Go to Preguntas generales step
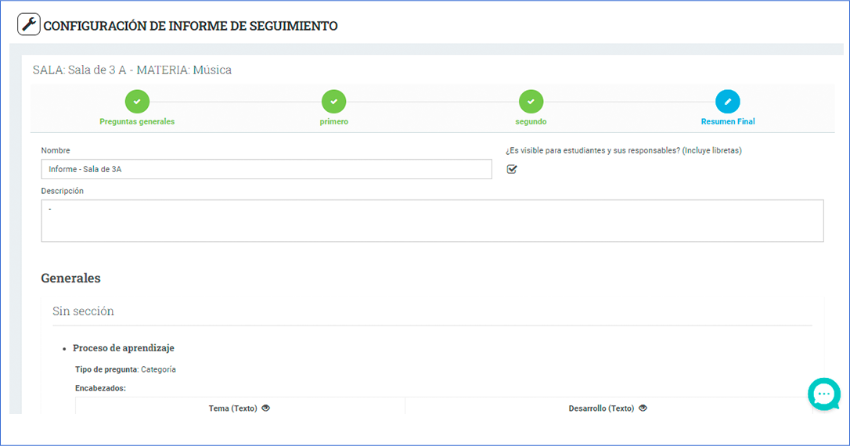The width and height of the screenshot is (850, 446). click(x=137, y=121)
